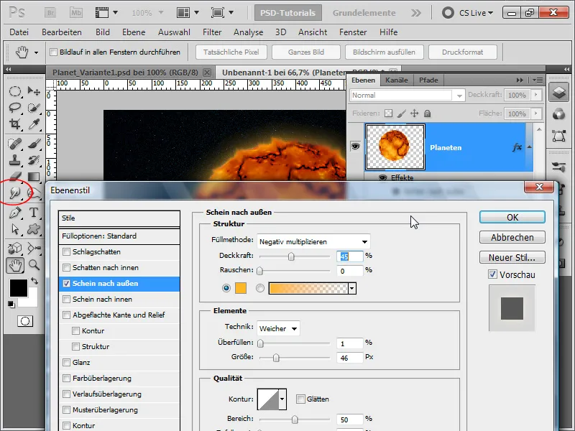The width and height of the screenshot is (575, 431).
Task: Lock layer position icon
Action: 414,113
